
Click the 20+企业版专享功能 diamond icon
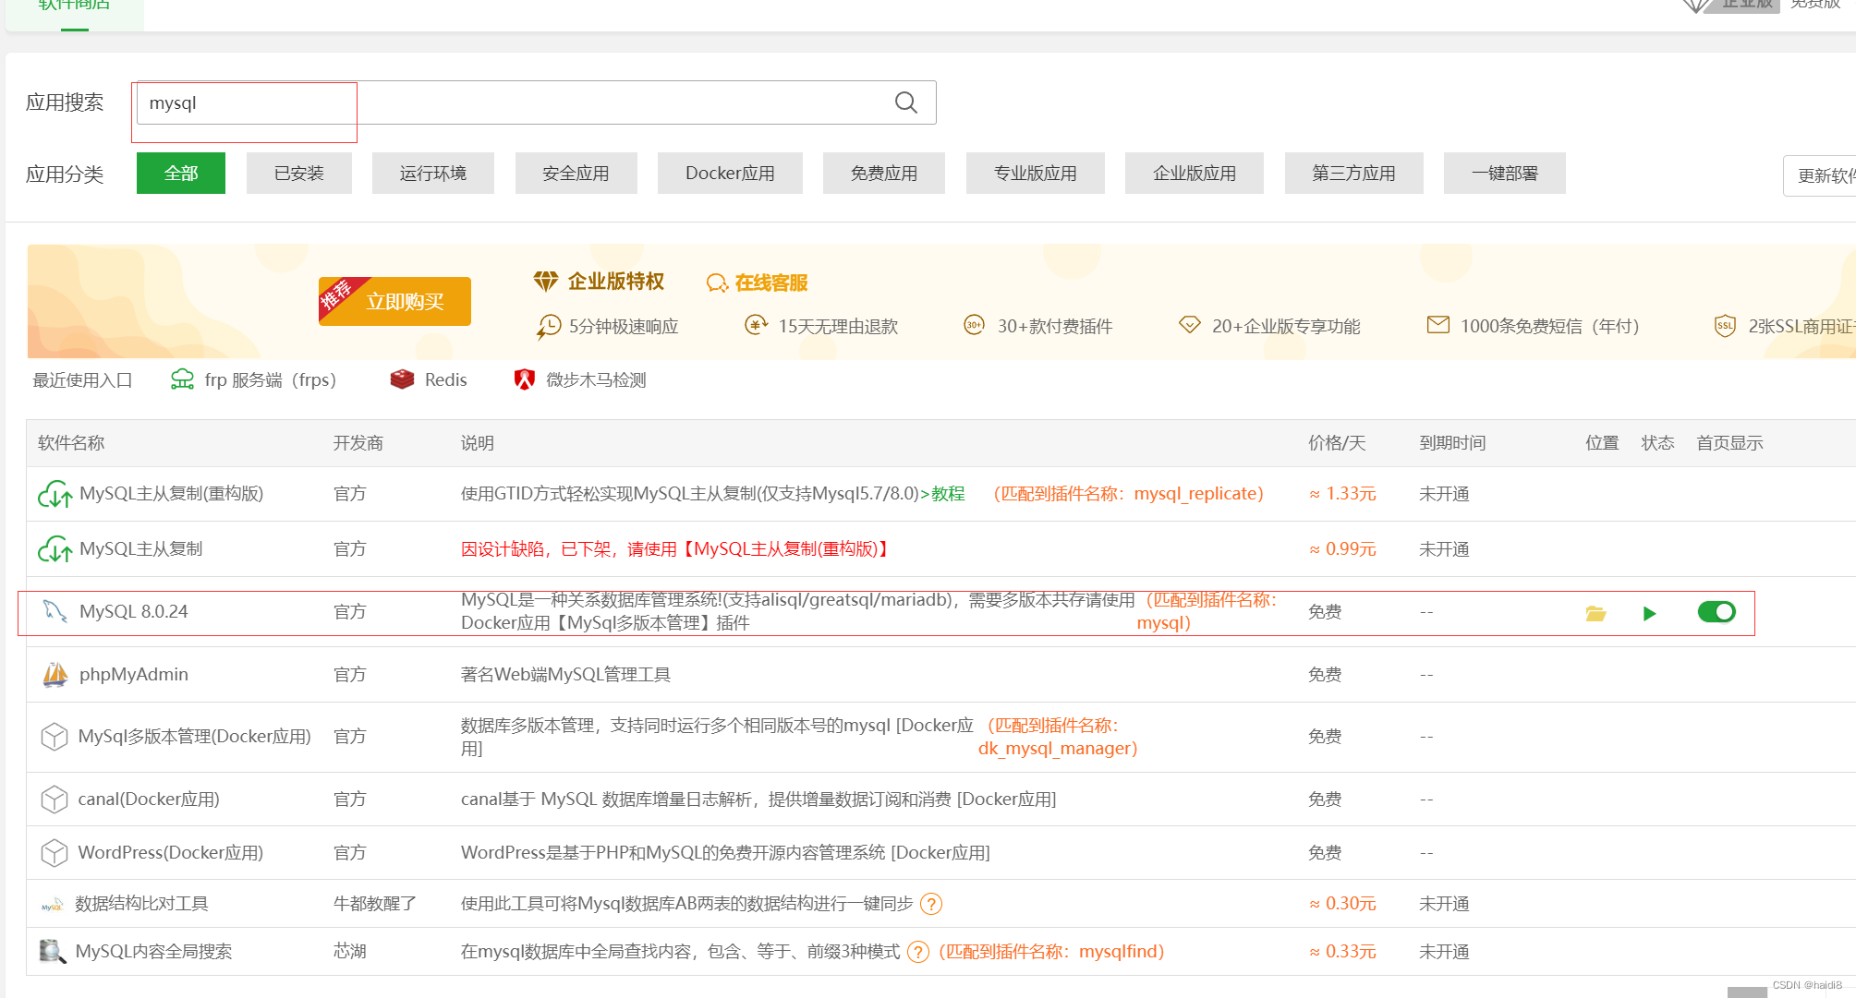point(1190,325)
